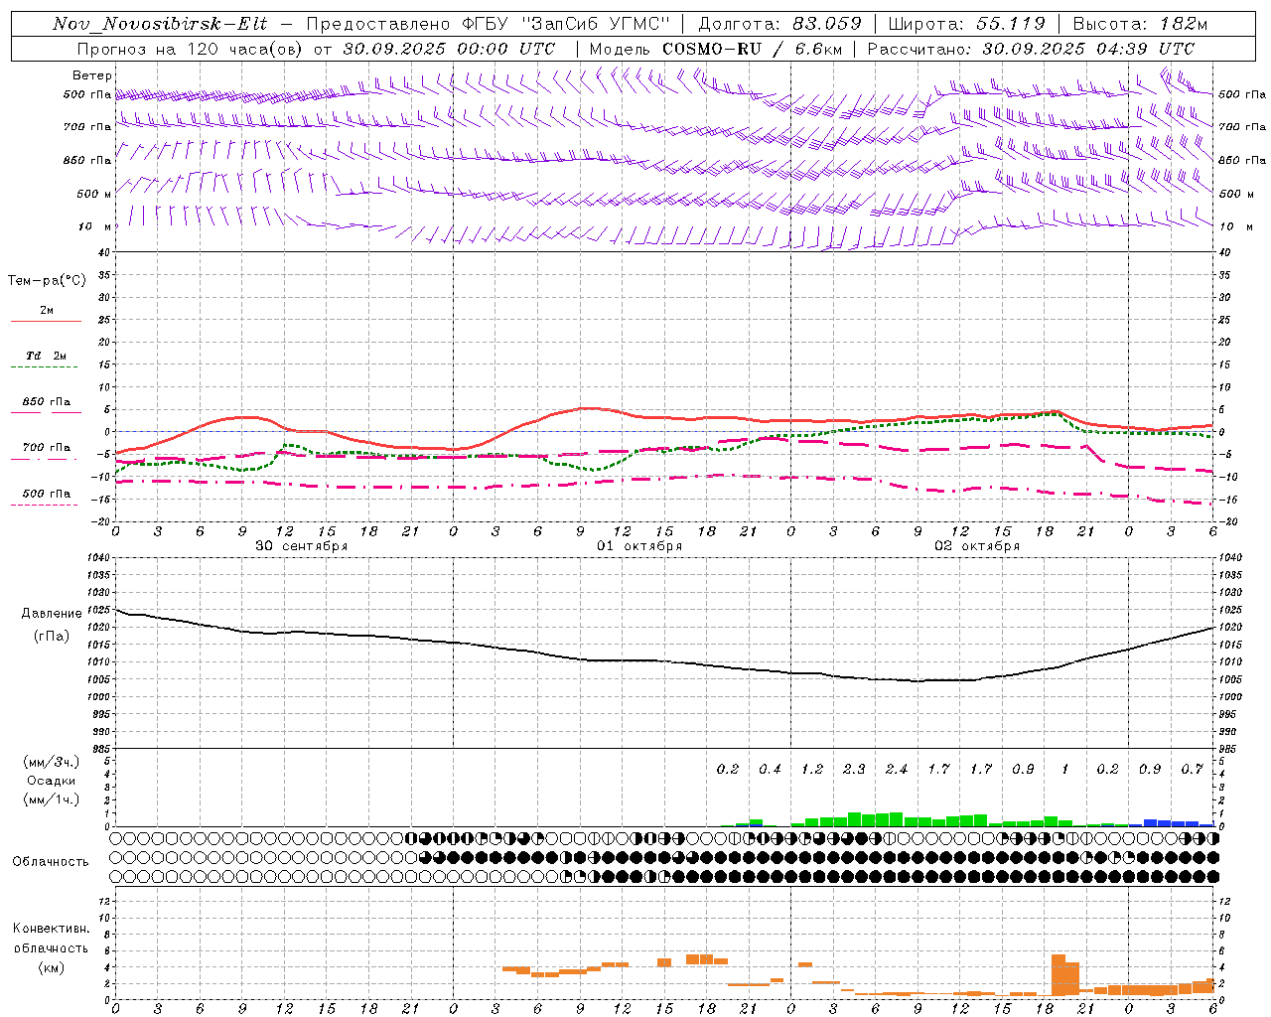This screenshot has width=1271, height=1017.
Task: Click the 500 гПа temperature legend label
Action: [46, 494]
